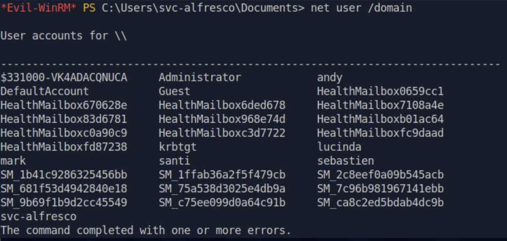Screen dimensions: 507x241
Task: Click on the santi account name
Action: pos(174,161)
